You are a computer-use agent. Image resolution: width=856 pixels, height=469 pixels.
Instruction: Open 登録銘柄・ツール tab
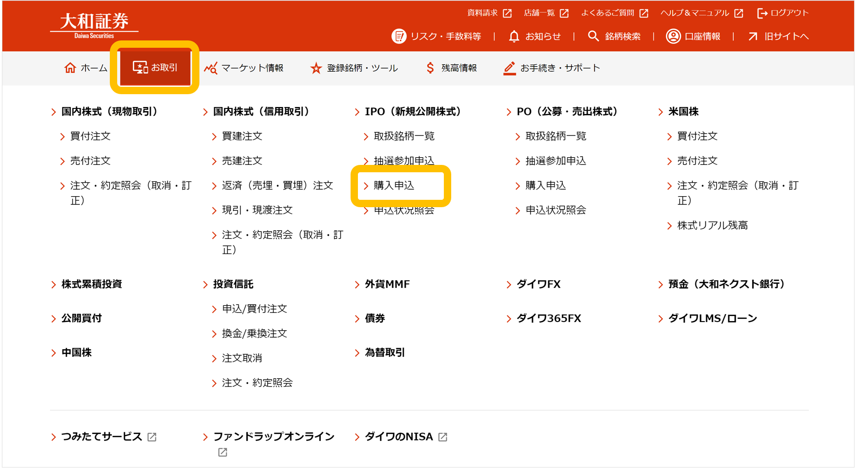pyautogui.click(x=354, y=68)
